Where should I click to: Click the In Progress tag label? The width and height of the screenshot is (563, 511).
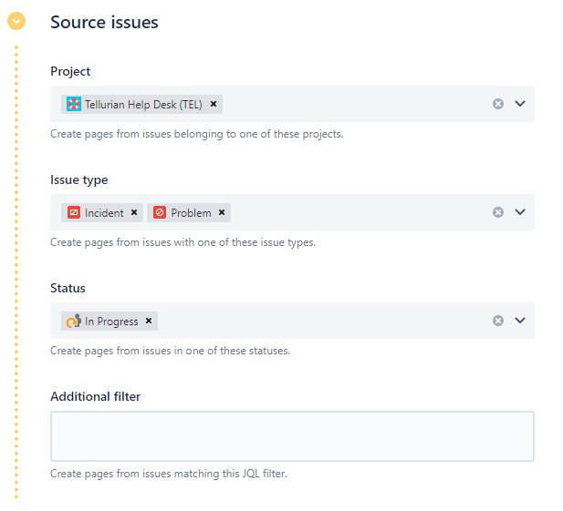pos(111,321)
